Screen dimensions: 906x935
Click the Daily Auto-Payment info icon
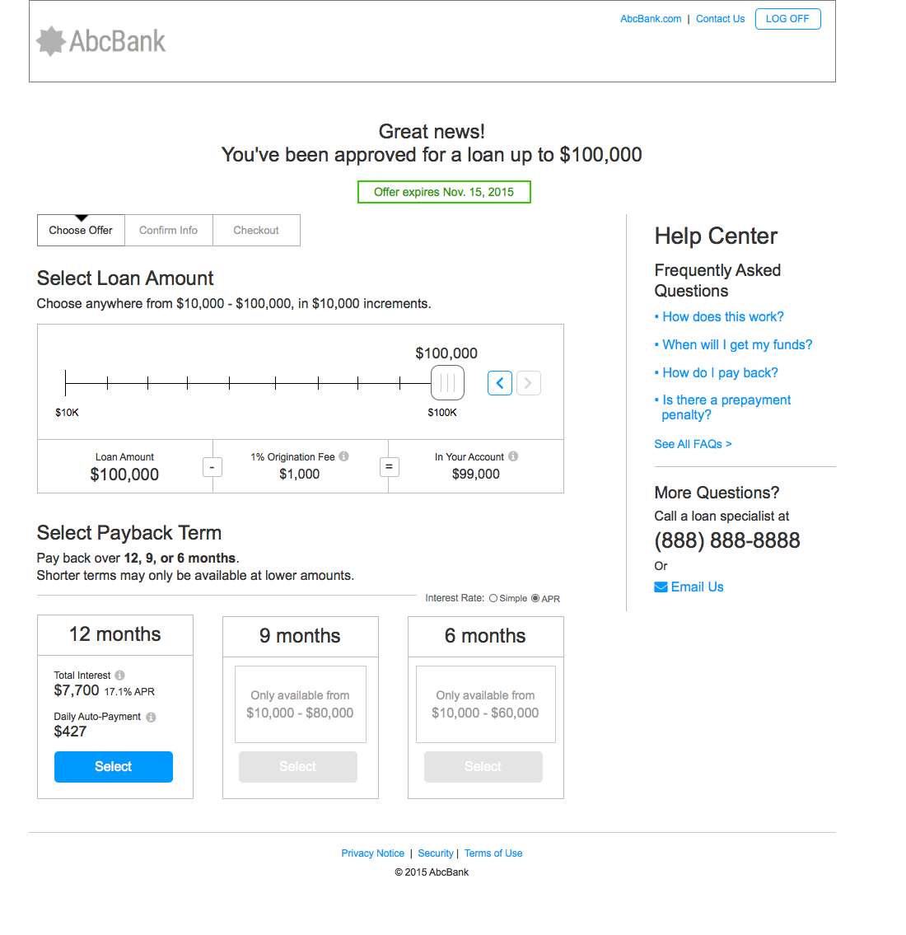pyautogui.click(x=151, y=717)
